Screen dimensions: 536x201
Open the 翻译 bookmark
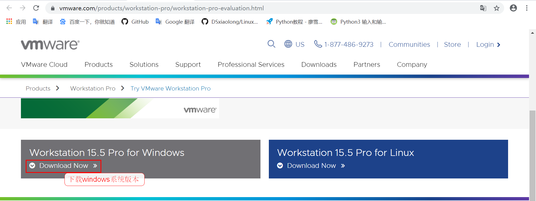(x=43, y=22)
